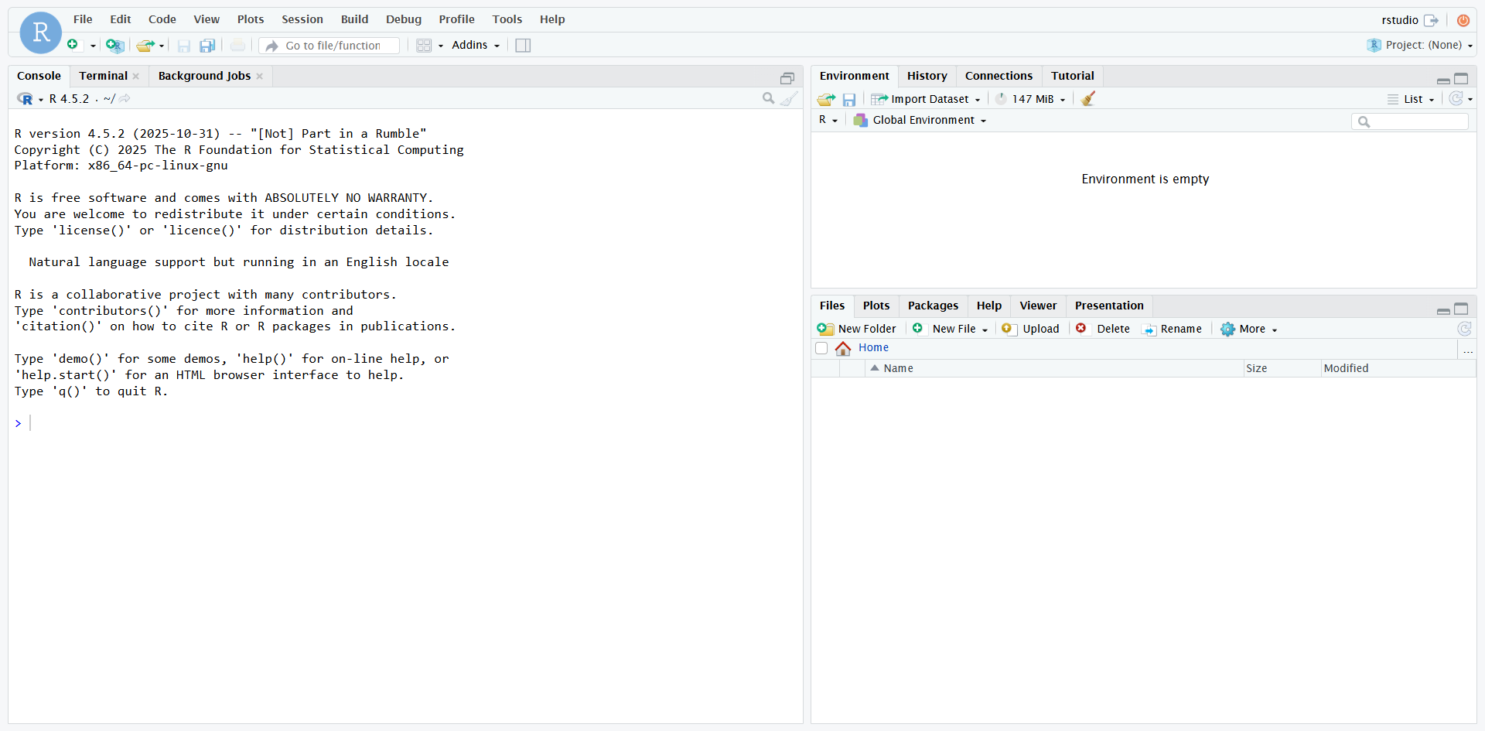Click the New File plus icon in main toolbar
The width and height of the screenshot is (1485, 731).
pos(73,45)
